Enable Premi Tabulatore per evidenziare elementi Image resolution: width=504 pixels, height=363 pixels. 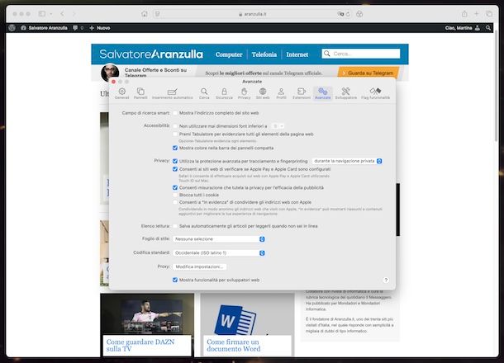[x=175, y=134]
